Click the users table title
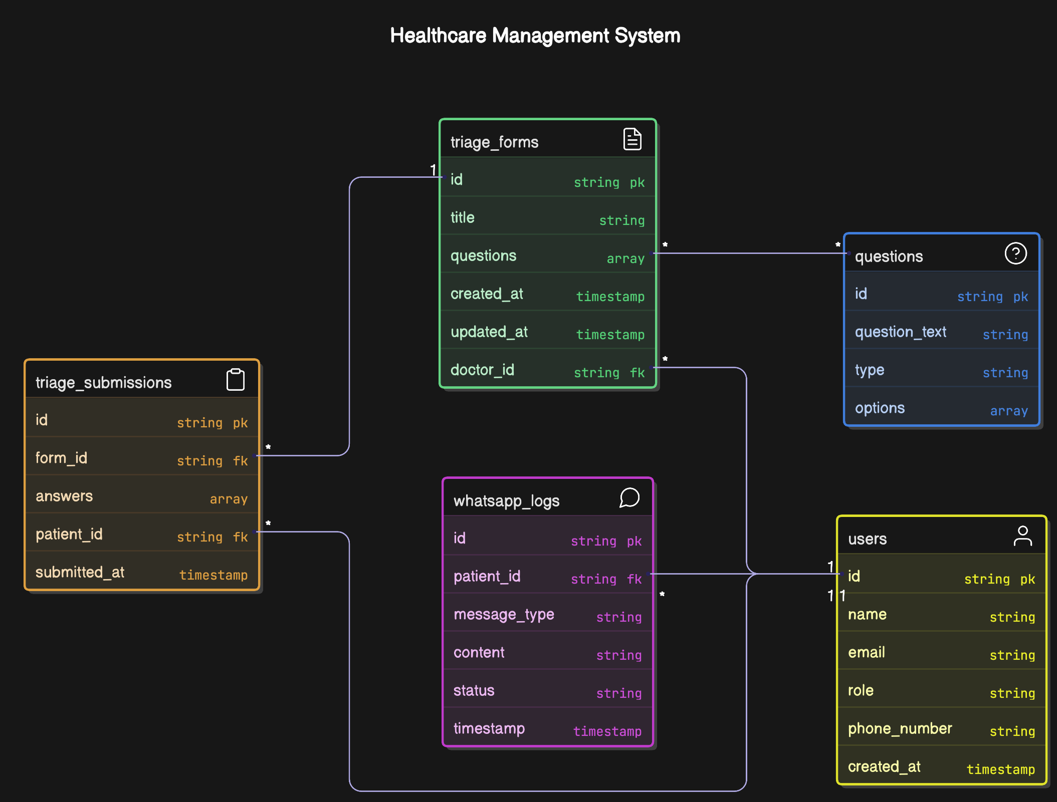 click(x=867, y=539)
